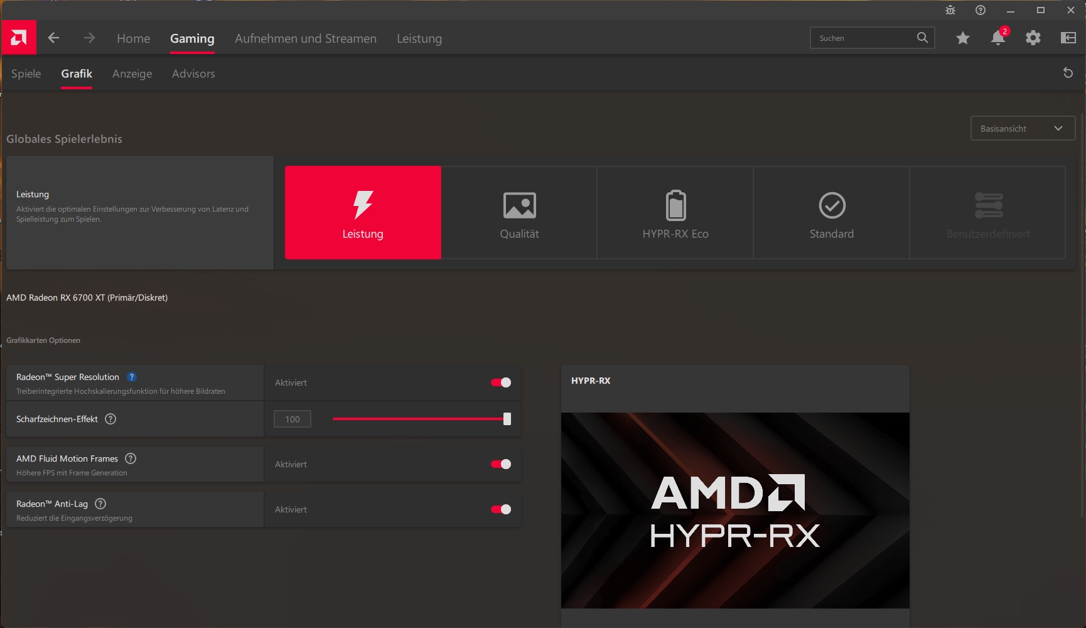Open Aufnehmen und Streamen tab
Screen dimensions: 1086x628
coord(306,38)
